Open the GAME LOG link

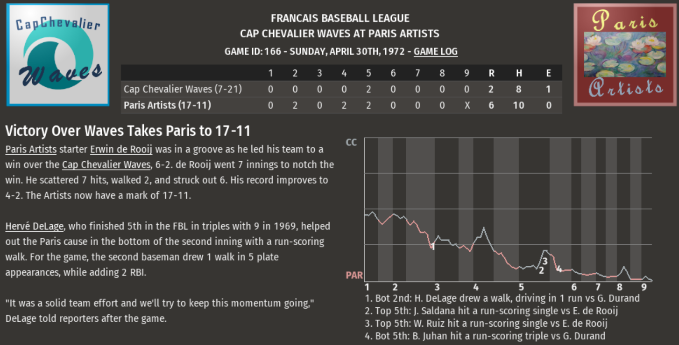435,51
